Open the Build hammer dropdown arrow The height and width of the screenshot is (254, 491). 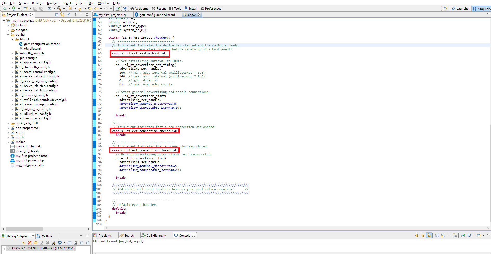64,9
